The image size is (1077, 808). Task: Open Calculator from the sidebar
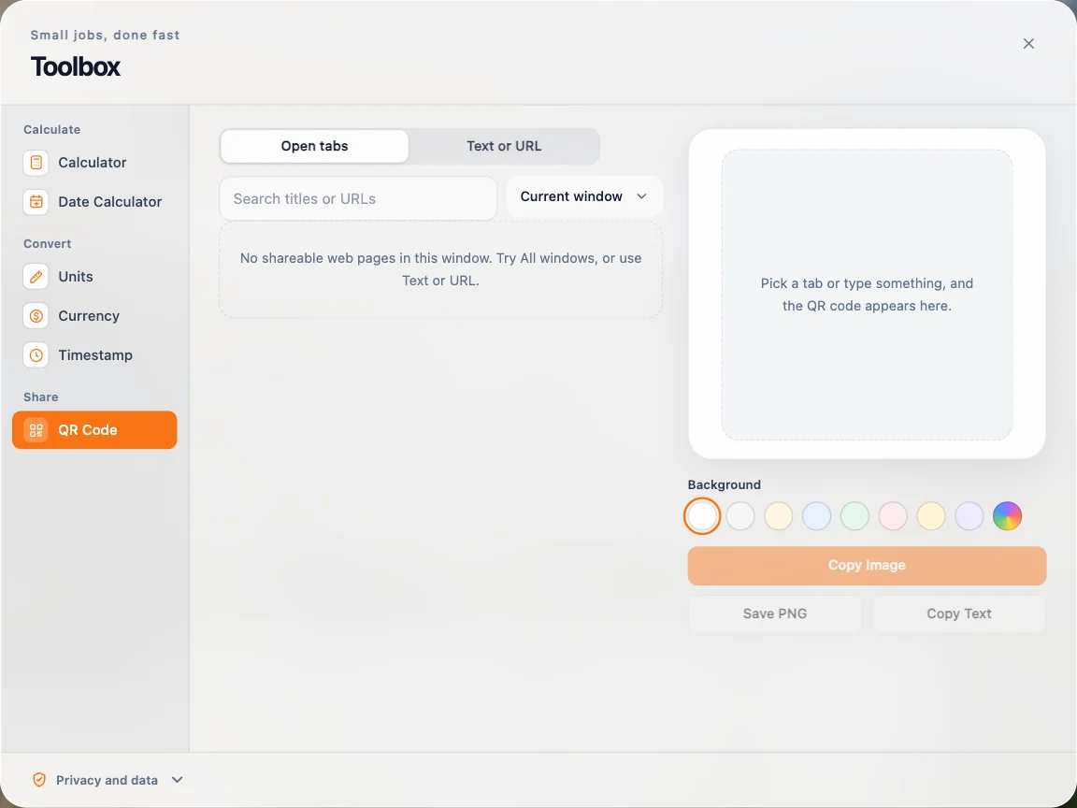[94, 163]
